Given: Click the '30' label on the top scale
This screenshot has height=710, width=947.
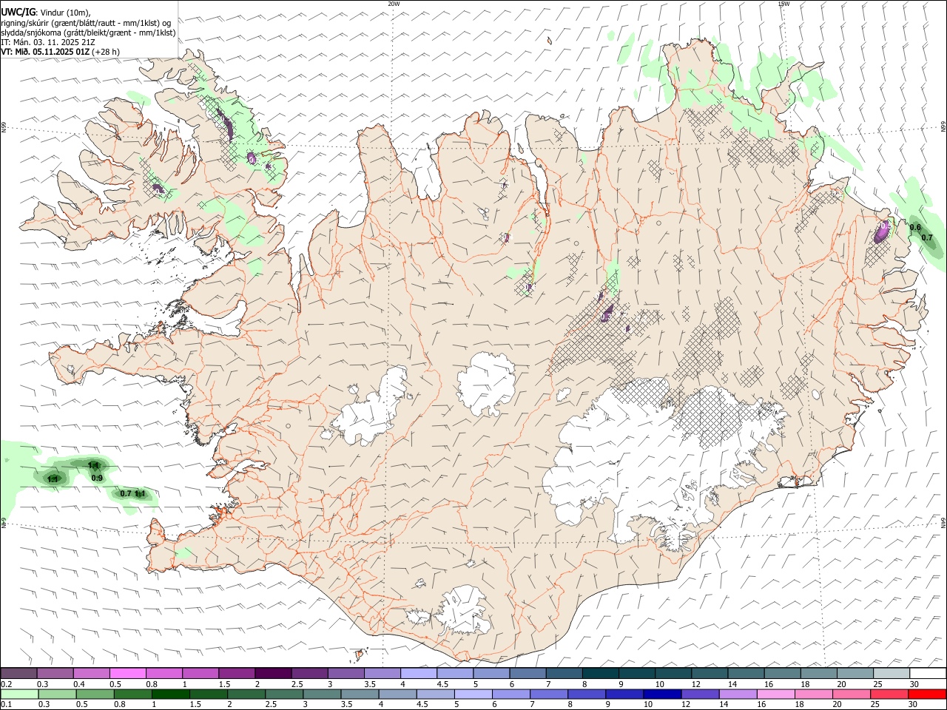Looking at the screenshot, I should coord(914,684).
